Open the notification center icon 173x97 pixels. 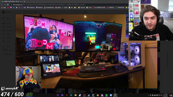pyautogui.click(x=171, y=95)
